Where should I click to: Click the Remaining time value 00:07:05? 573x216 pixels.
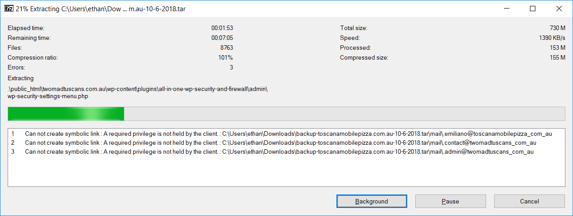(x=222, y=38)
